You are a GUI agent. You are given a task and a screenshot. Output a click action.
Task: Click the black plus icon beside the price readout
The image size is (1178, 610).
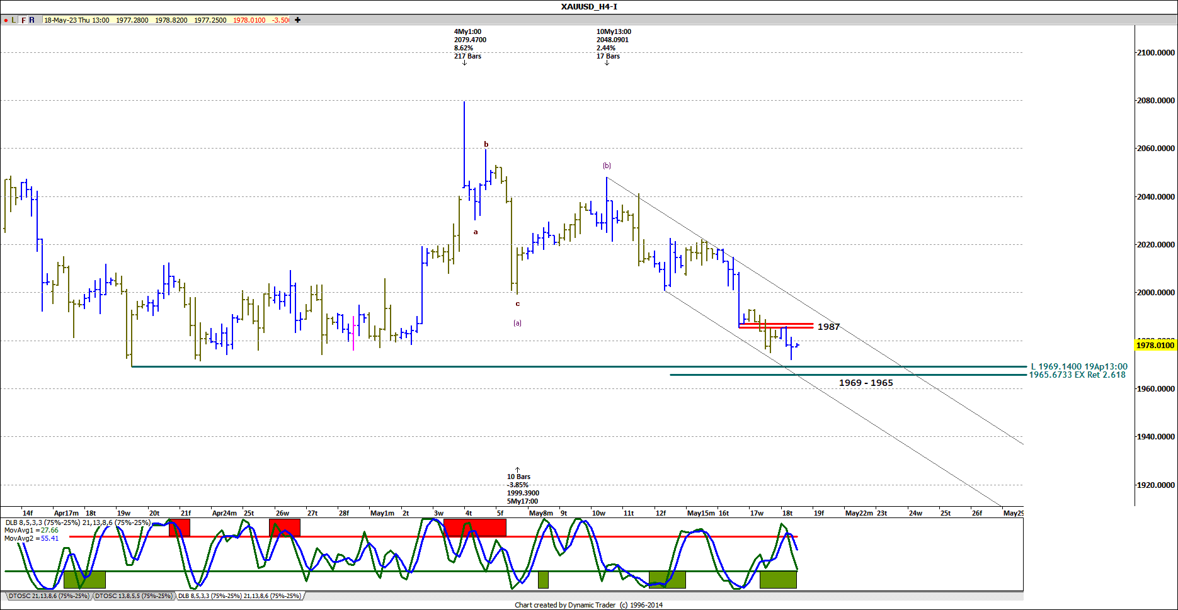297,20
